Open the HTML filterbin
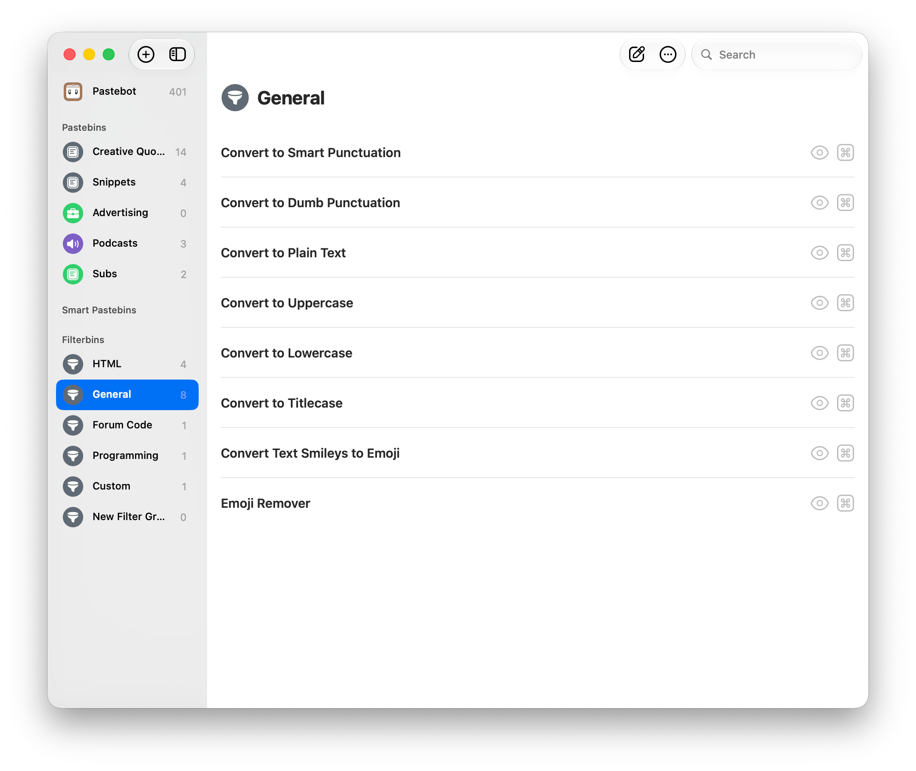916x771 pixels. pyautogui.click(x=127, y=364)
